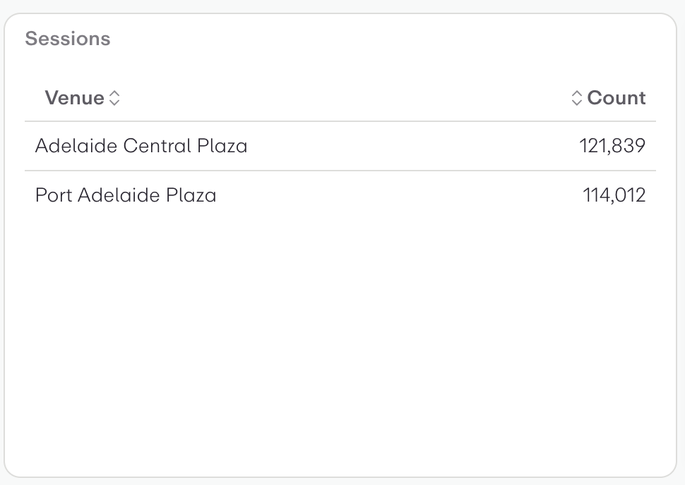
Task: Click the word Port in the second row
Action: pyautogui.click(x=53, y=195)
